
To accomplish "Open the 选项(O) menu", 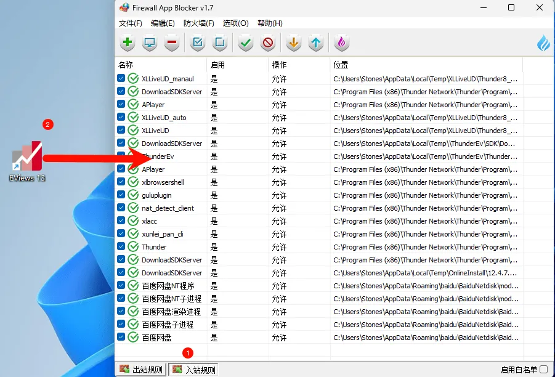I will (x=236, y=23).
